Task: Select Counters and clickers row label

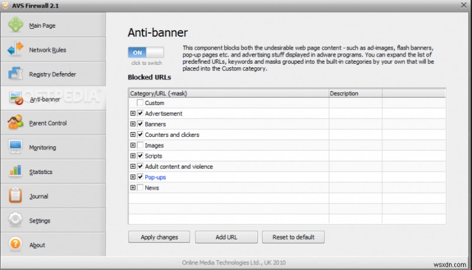Action: point(172,134)
